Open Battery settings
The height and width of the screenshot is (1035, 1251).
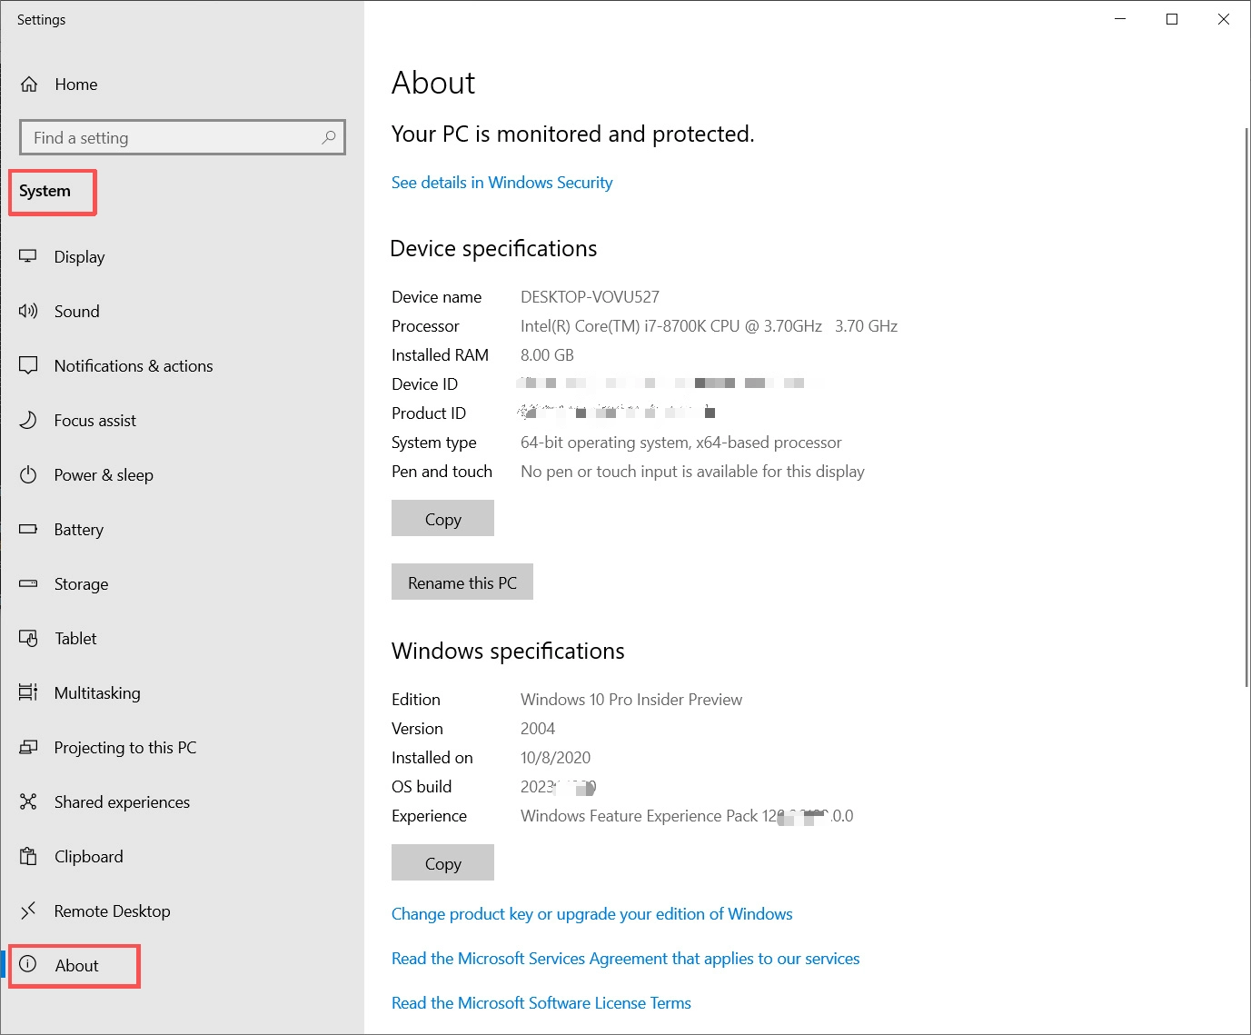182,530
